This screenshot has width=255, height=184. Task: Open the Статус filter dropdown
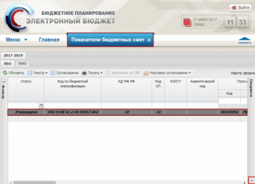41,104
